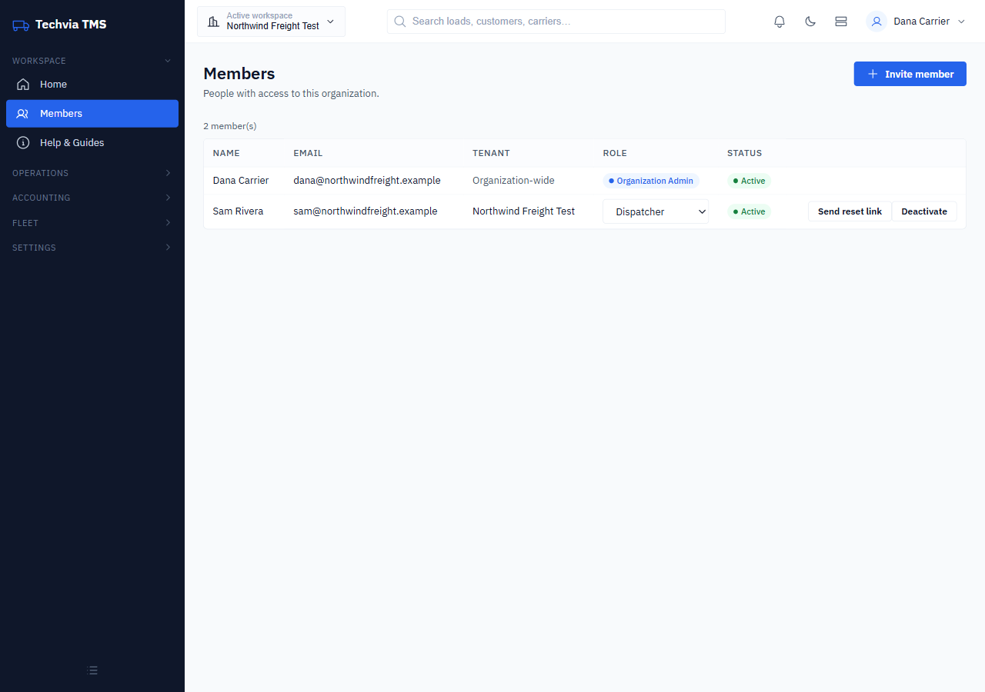985x692 pixels.
Task: Click the search magnifier icon
Action: 400,22
